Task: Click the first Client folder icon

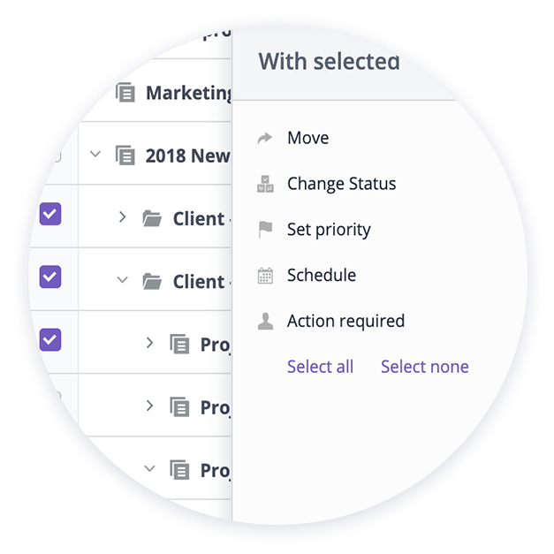Action: [152, 218]
